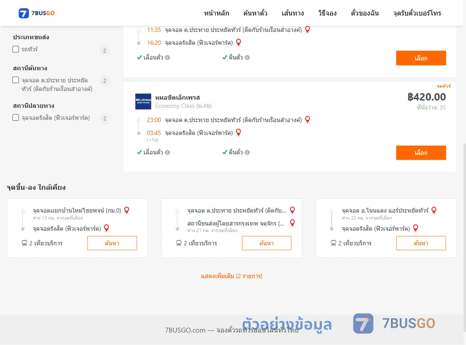
Task: Open map pin for 03:45 arrival stop
Action: click(238, 132)
